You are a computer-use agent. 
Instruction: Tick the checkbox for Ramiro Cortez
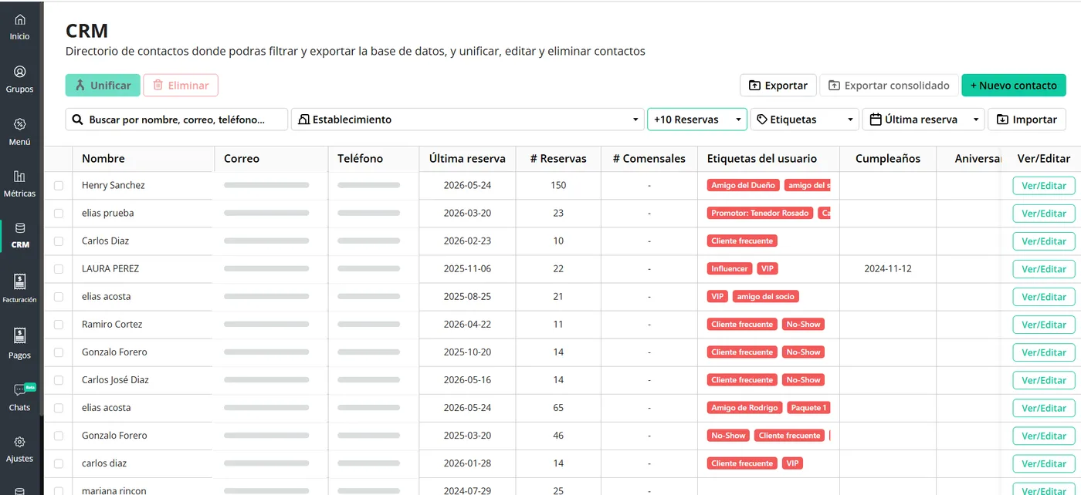tap(59, 325)
